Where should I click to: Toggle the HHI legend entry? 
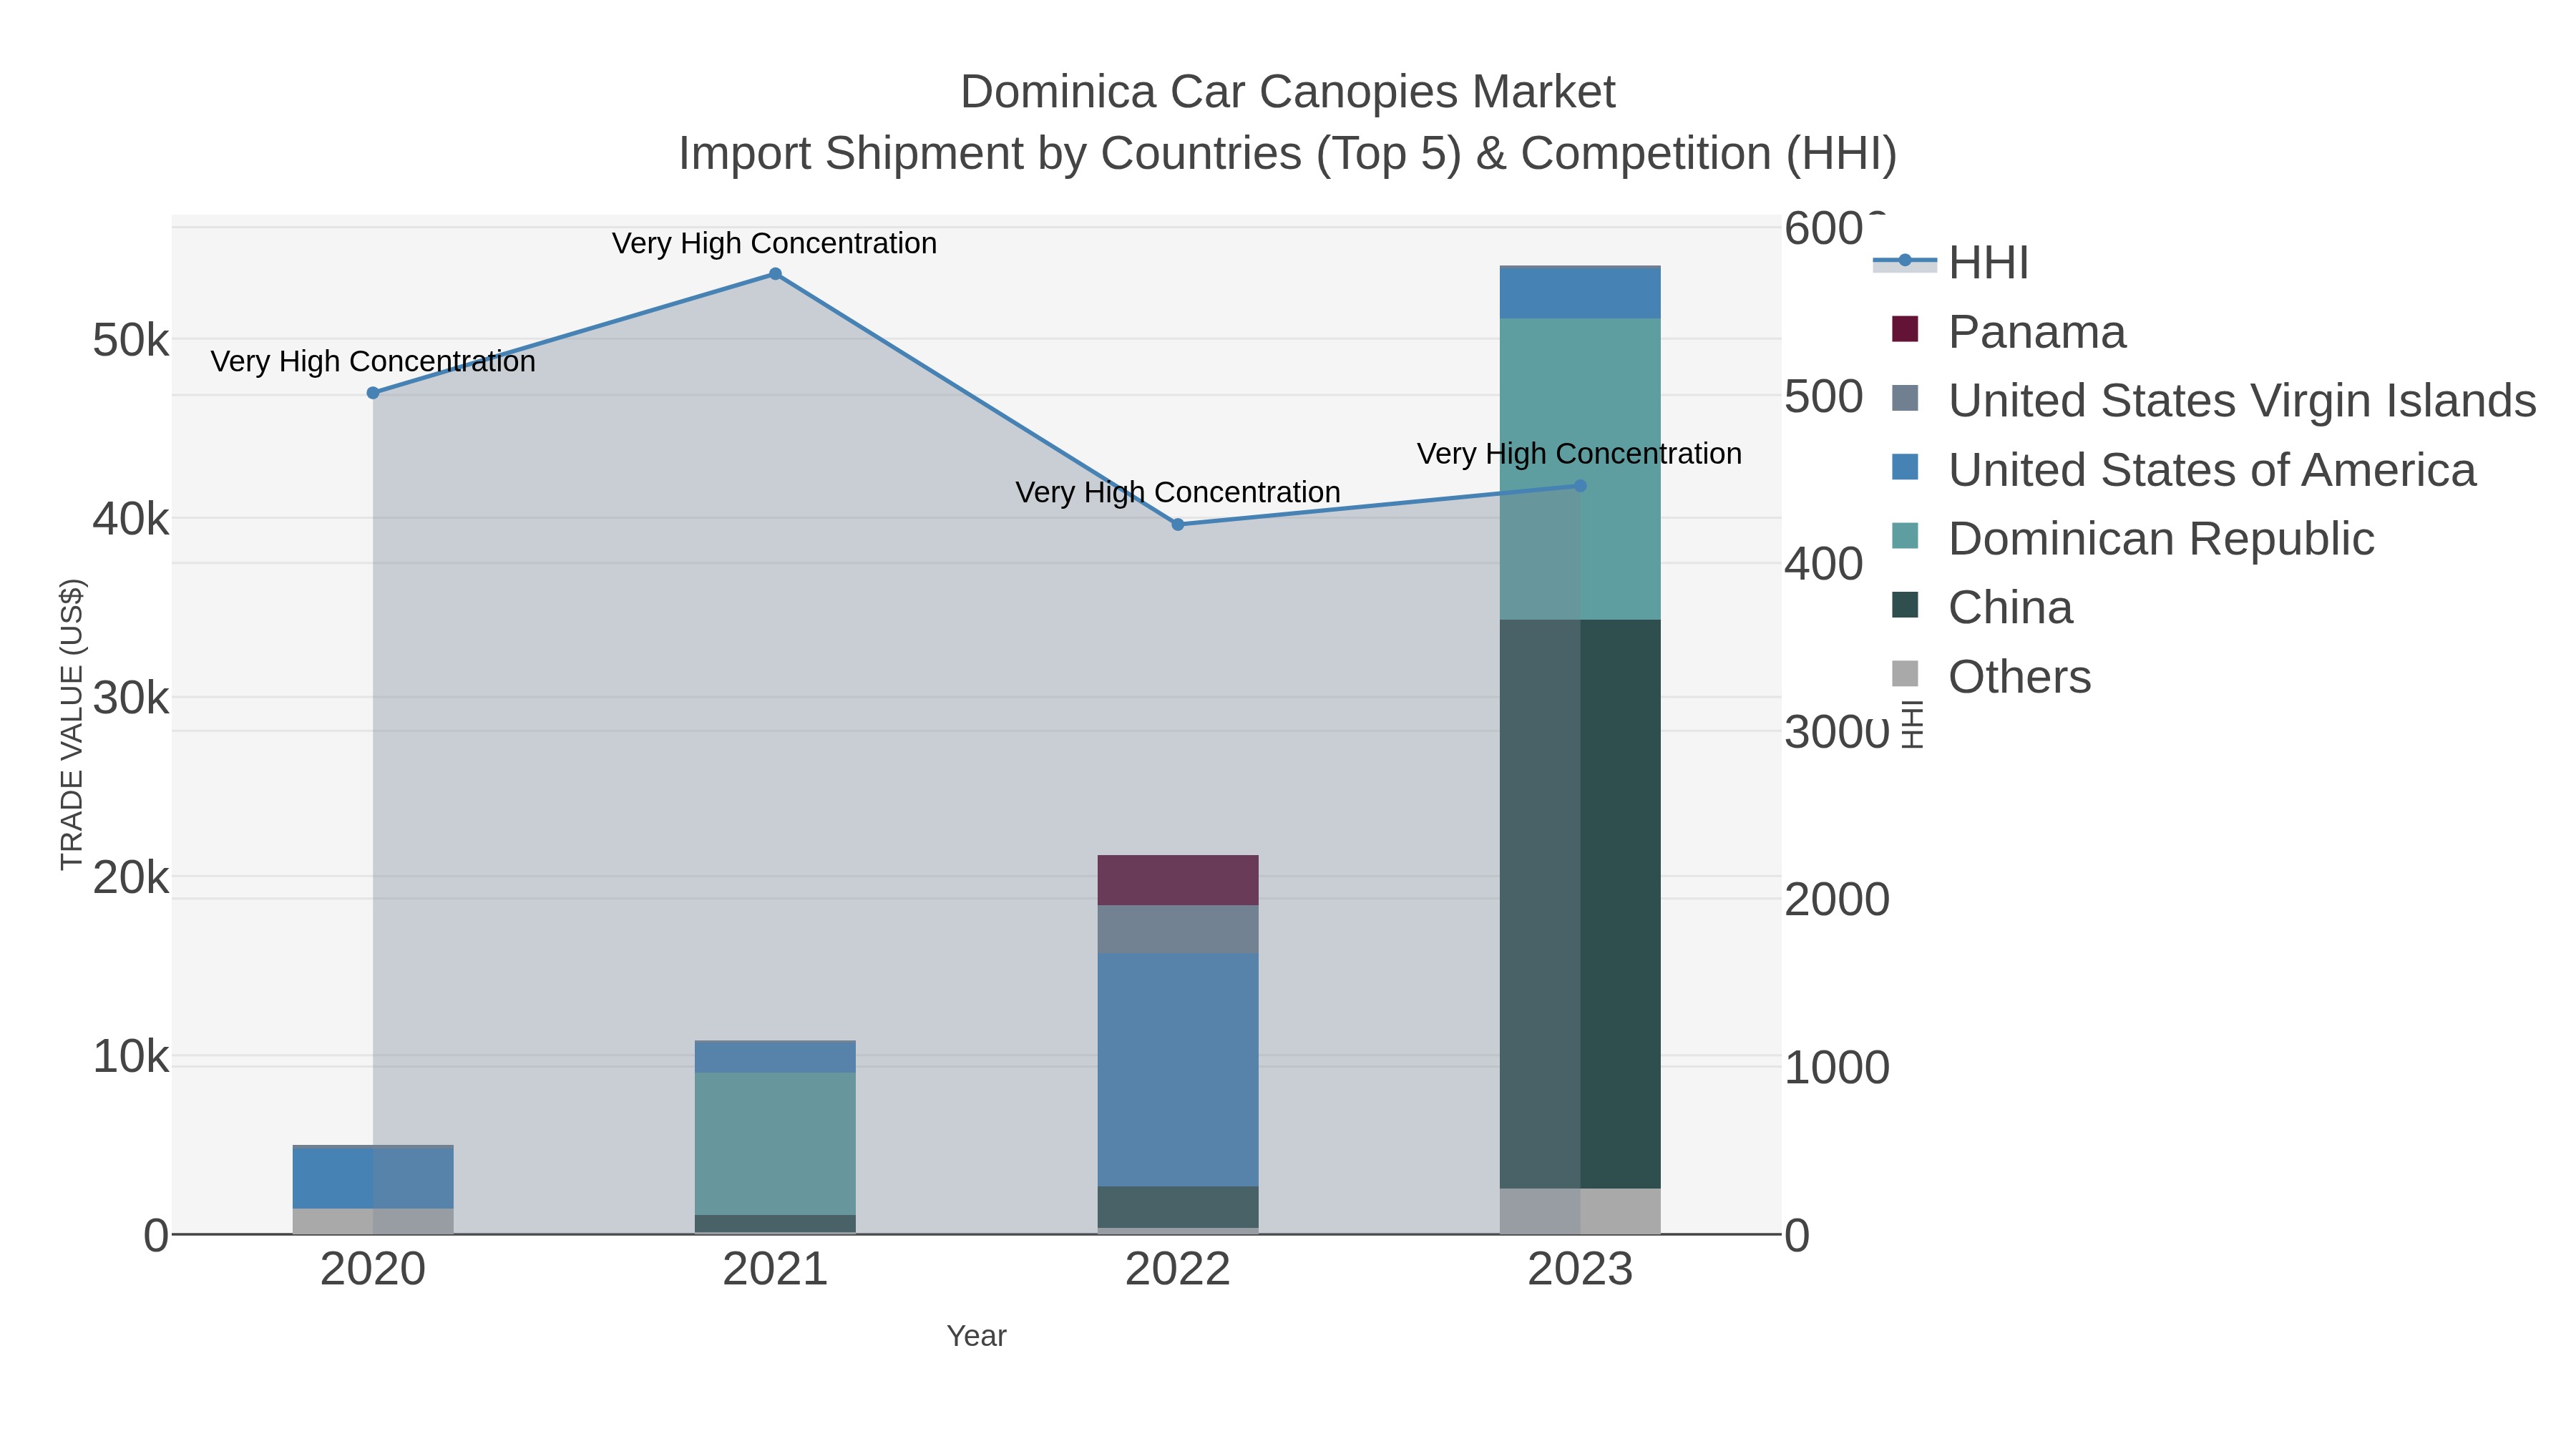pos(1951,263)
